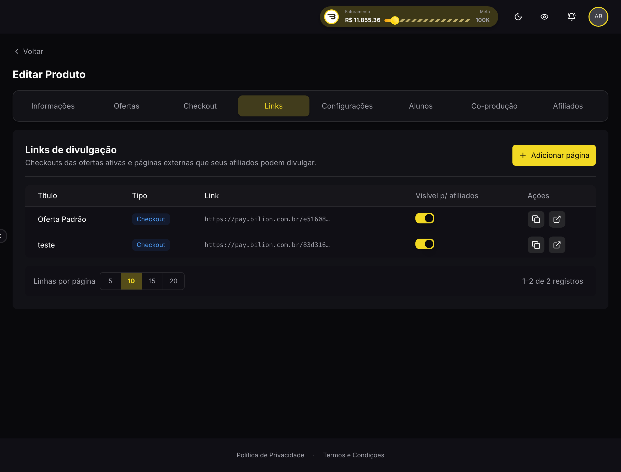Expand the collapsed sidebar arrow
The height and width of the screenshot is (472, 621).
2,236
